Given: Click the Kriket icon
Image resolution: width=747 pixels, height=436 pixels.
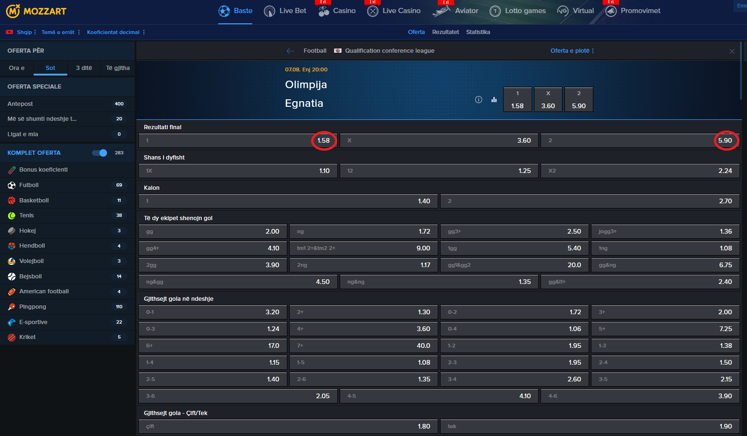Looking at the screenshot, I should (12, 337).
